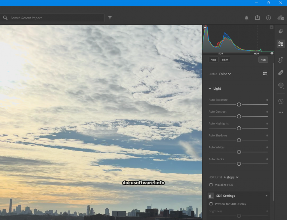Toggle the HDR editing button
This screenshot has width=287, height=220.
pos(263,60)
